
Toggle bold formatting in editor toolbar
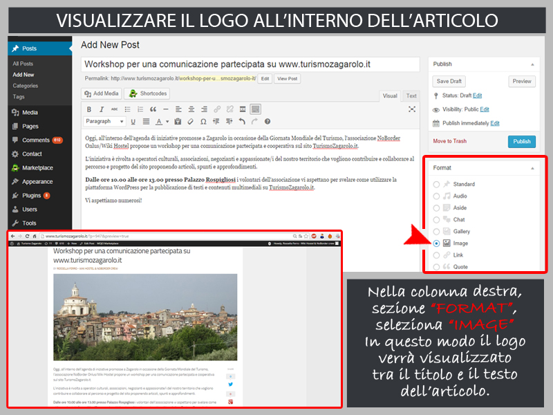coord(89,109)
